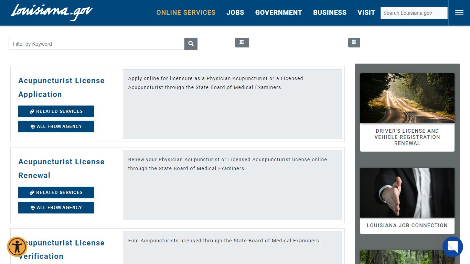Click the 'Apply online for licensure' description text
The image size is (470, 264).
(x=216, y=83)
